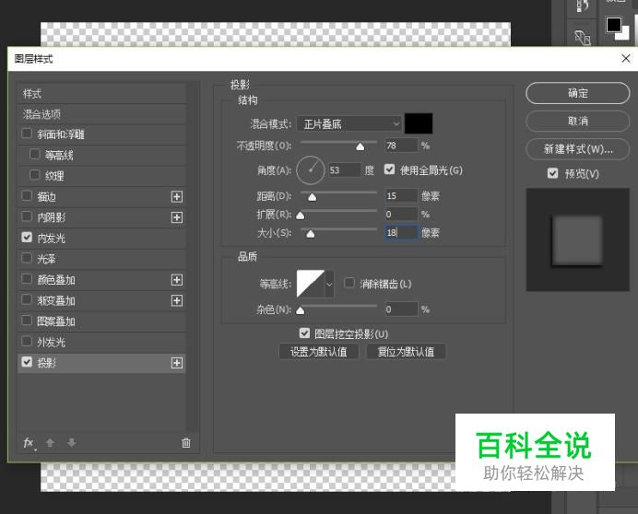Open 混合模式 dropdown 正片叠底
This screenshot has width=638, height=514.
[349, 123]
